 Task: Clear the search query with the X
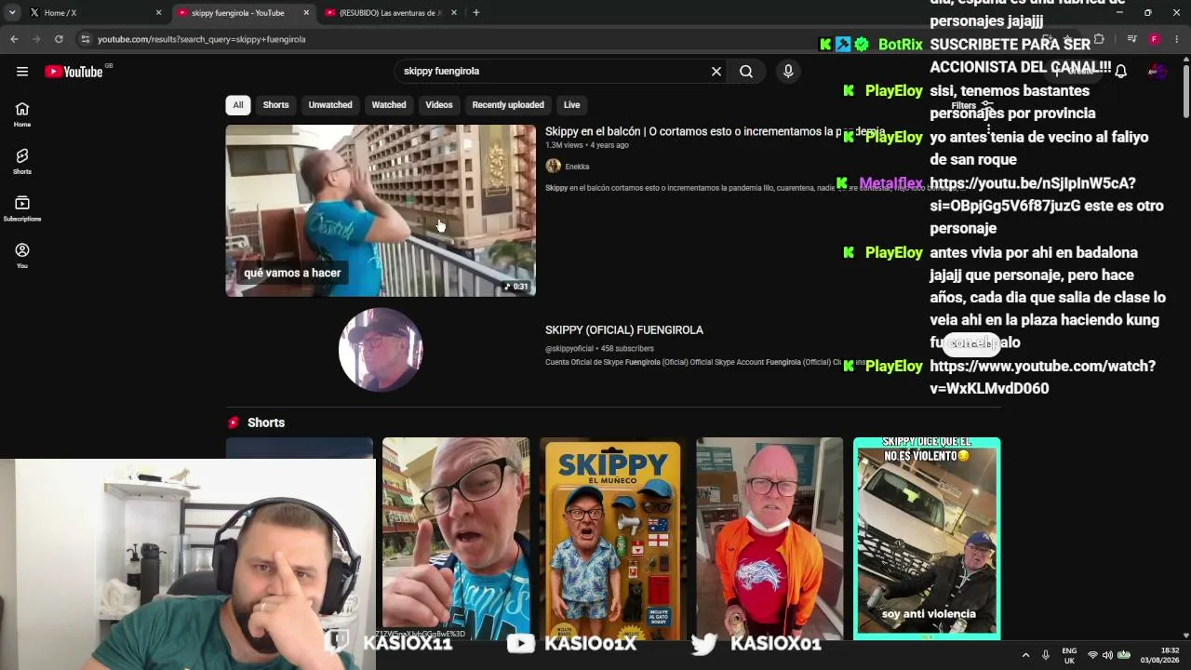(x=716, y=71)
